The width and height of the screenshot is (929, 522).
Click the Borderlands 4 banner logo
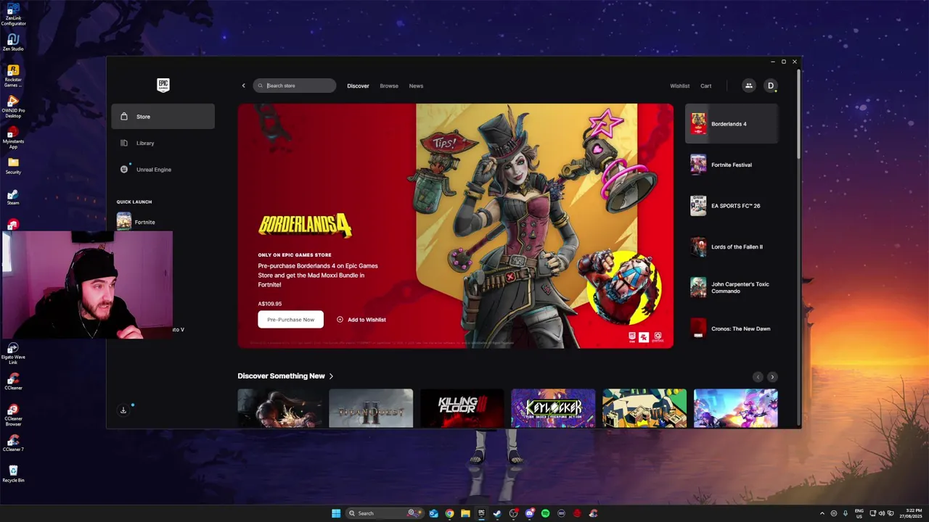point(305,225)
